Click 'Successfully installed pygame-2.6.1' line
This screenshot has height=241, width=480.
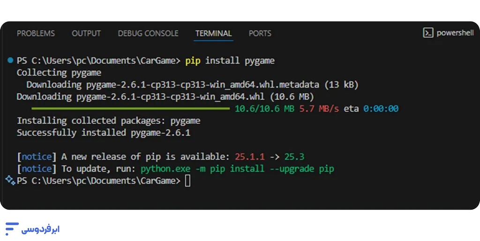tap(104, 132)
